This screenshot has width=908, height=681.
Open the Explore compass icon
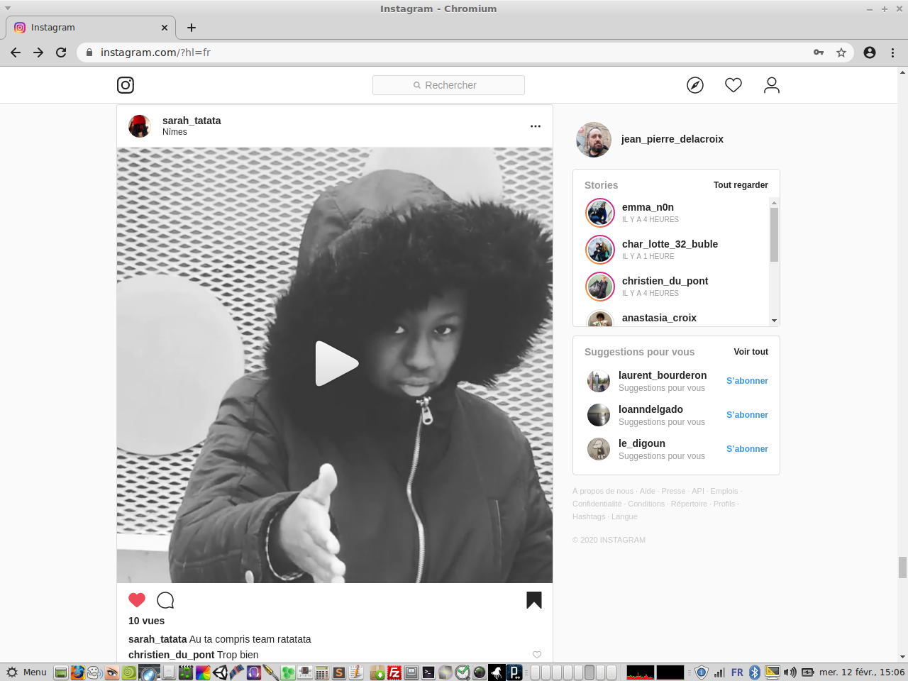coord(695,85)
